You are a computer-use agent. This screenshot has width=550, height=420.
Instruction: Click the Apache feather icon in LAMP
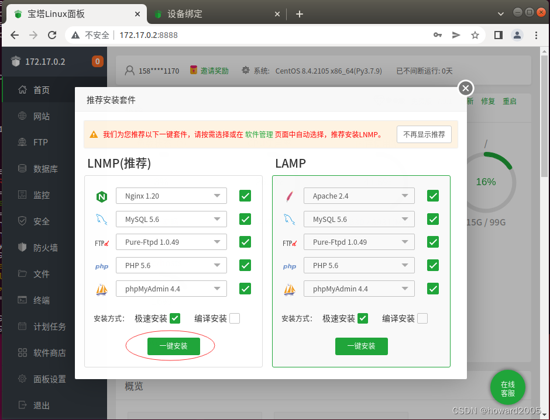click(x=290, y=196)
